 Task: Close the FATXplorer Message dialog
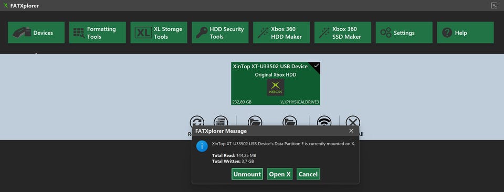351,131
